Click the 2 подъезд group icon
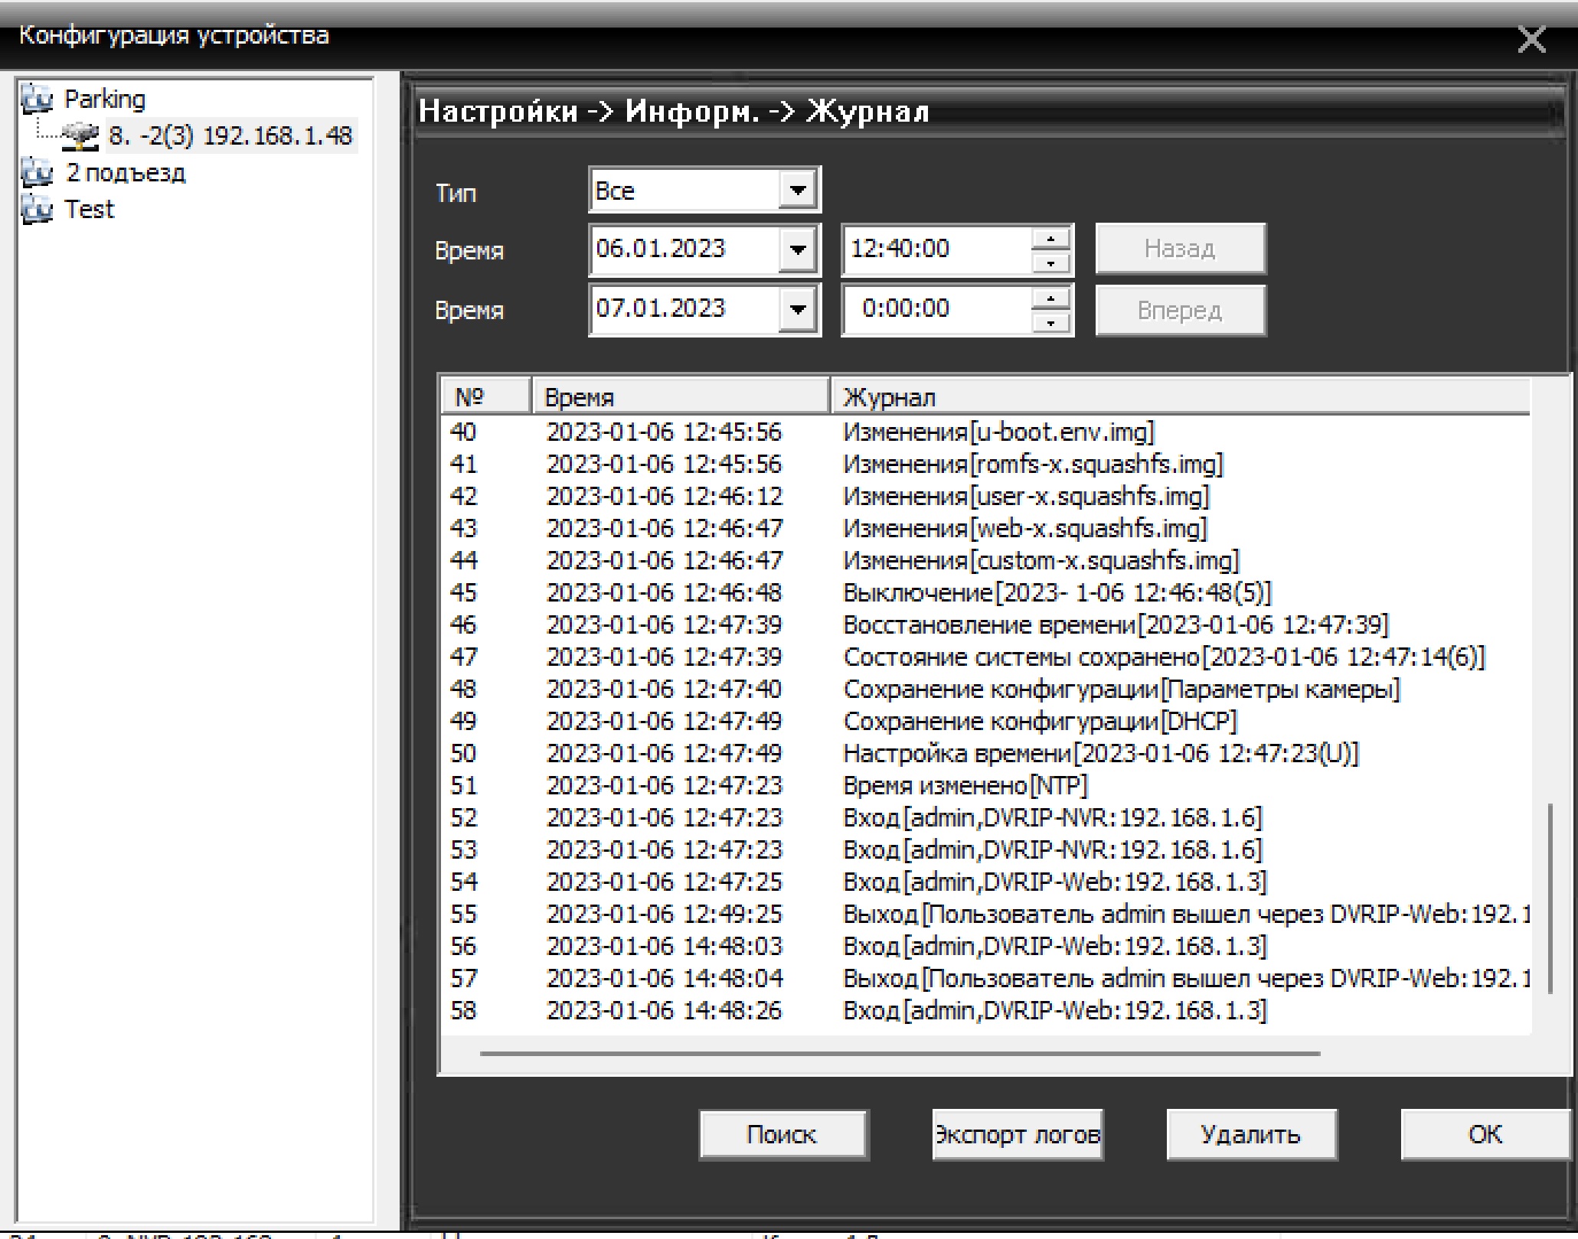The image size is (1578, 1239). coord(36,172)
